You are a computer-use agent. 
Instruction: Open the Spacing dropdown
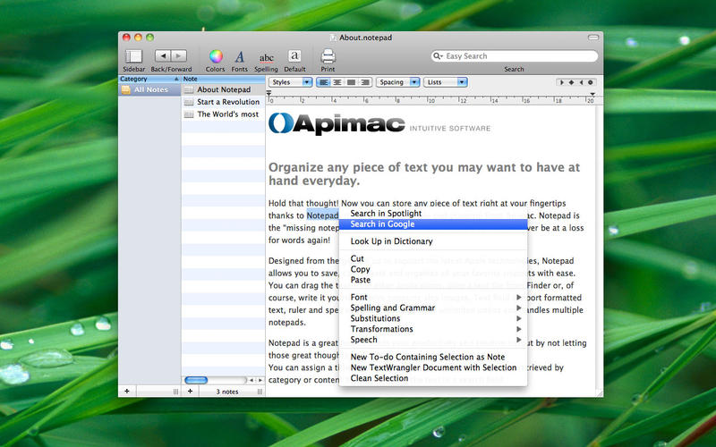[396, 82]
